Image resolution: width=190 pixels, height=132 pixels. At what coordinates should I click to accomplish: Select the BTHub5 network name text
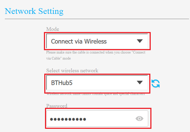[x=62, y=83]
